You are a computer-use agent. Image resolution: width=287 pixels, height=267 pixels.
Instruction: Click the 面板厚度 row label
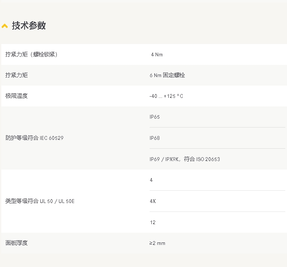(x=17, y=243)
